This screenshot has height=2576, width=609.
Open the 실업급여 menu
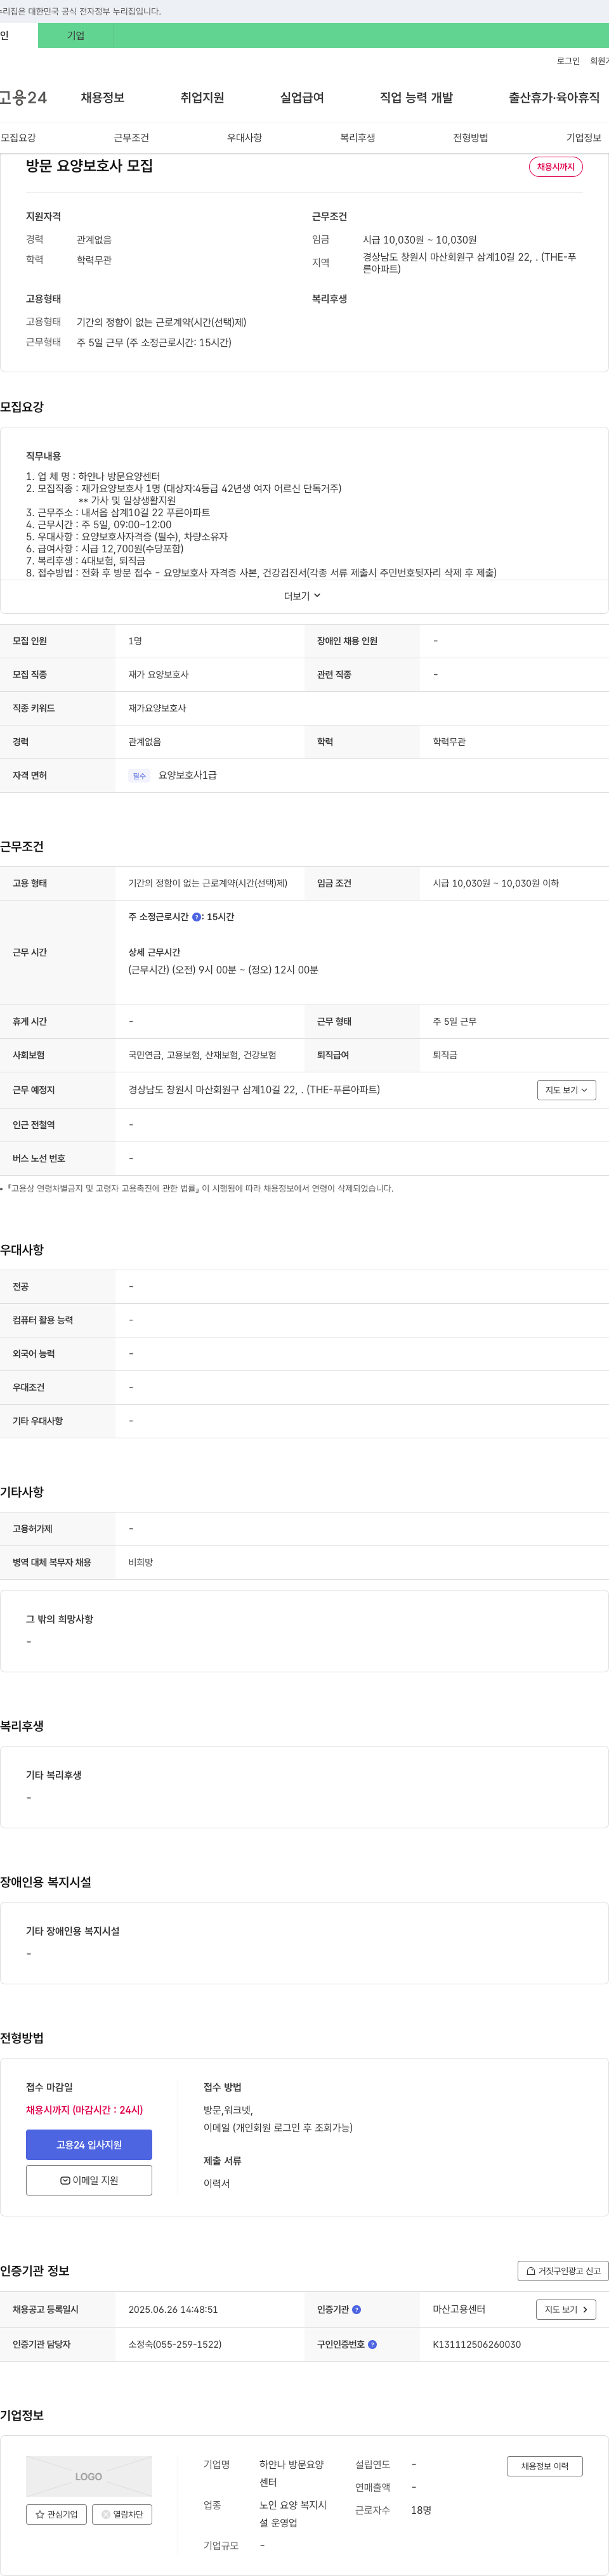(302, 97)
